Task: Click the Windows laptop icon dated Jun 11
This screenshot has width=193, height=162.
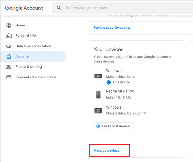Action: point(98,111)
